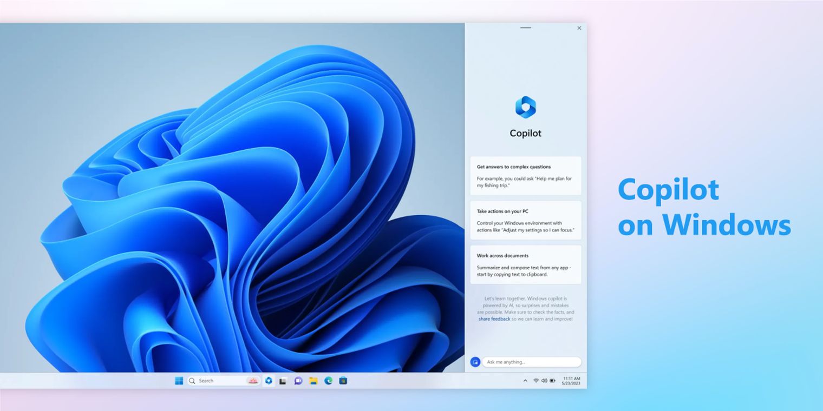This screenshot has height=411, width=823.
Task: Click the volume speaker icon in the tray
Action: [544, 381]
